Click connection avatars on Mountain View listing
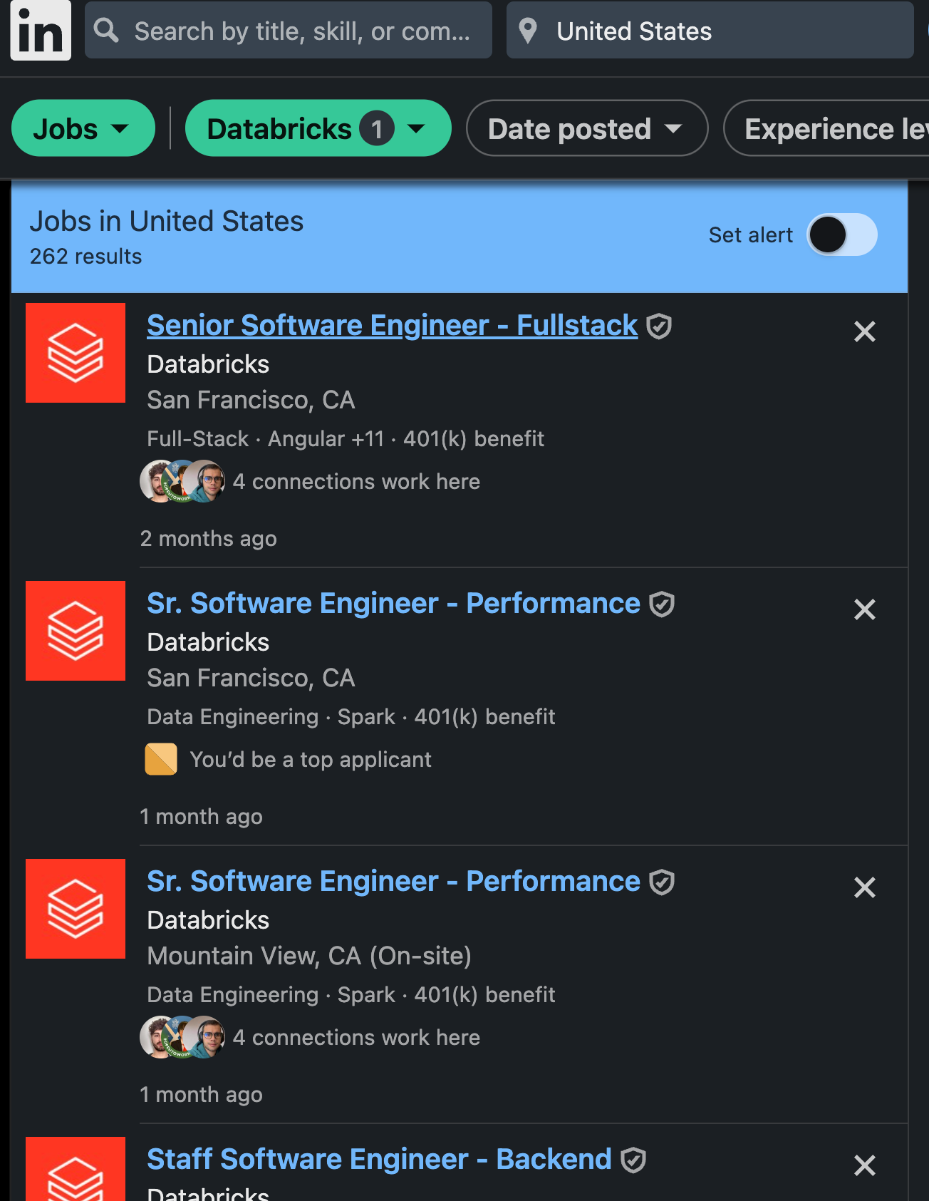Viewport: 929px width, 1201px height. [182, 1037]
